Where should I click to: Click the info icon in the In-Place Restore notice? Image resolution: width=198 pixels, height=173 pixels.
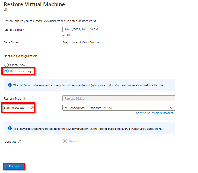[x=10, y=85]
